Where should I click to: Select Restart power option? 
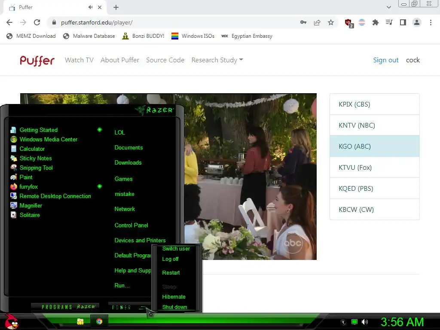(x=171, y=273)
